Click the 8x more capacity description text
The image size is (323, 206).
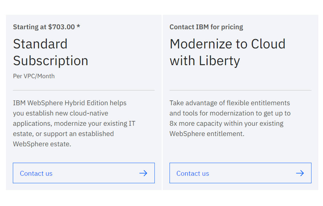tap(230, 118)
